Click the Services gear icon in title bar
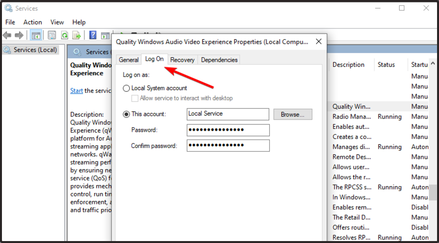Viewport: 439px width, 243px height. point(8,8)
